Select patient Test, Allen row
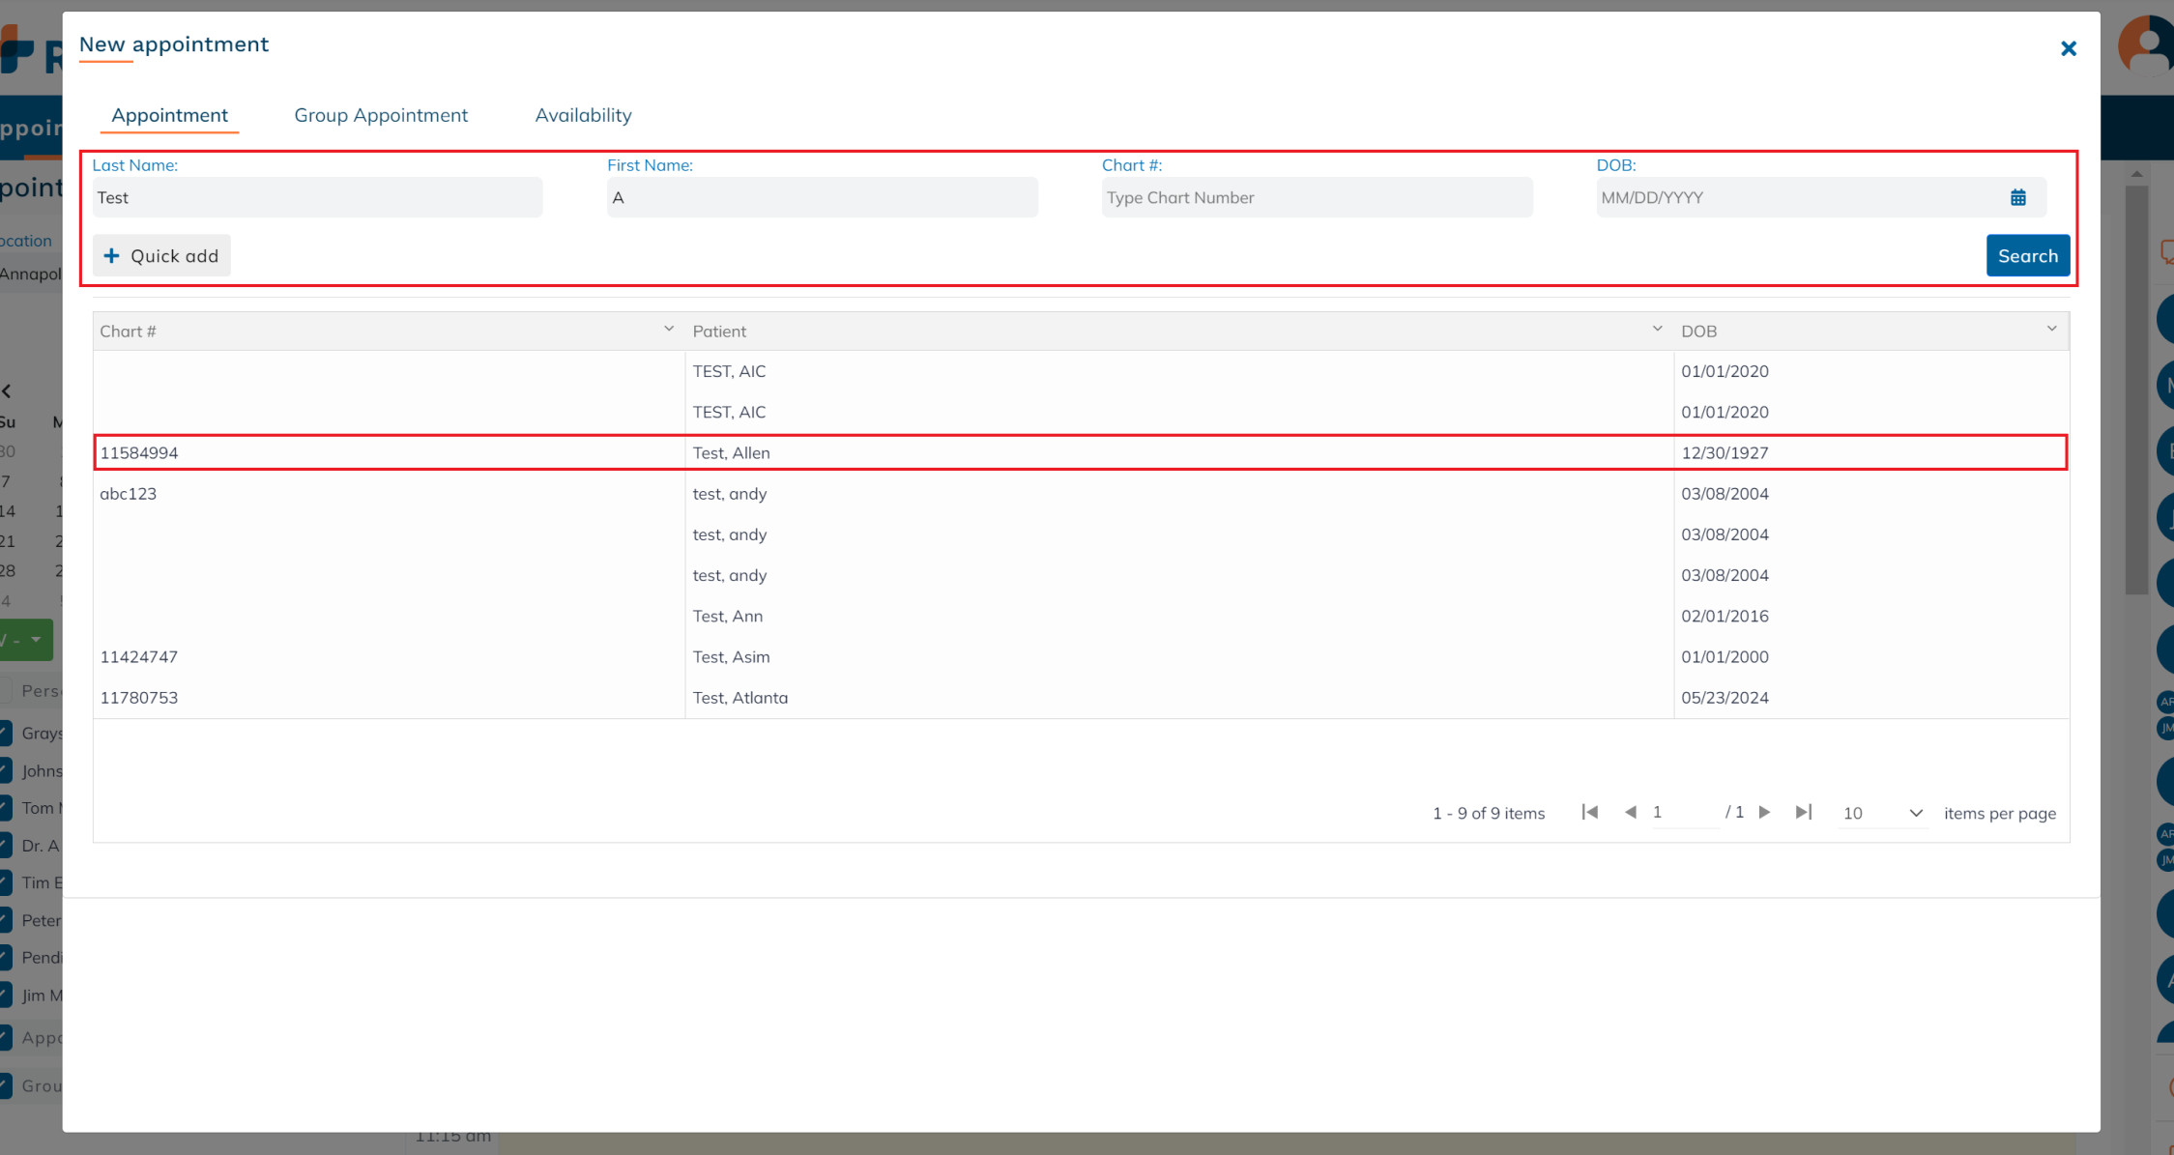 point(1080,452)
